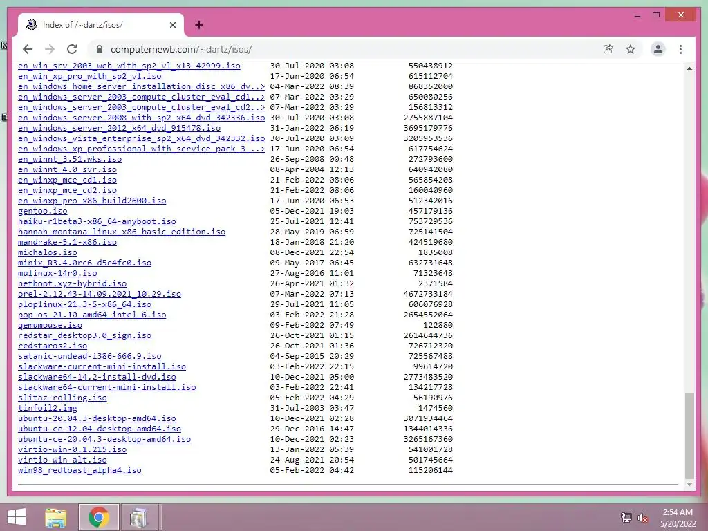The height and width of the screenshot is (531, 708).
Task: Click the Chrome icon in the taskbar
Action: pos(98,517)
